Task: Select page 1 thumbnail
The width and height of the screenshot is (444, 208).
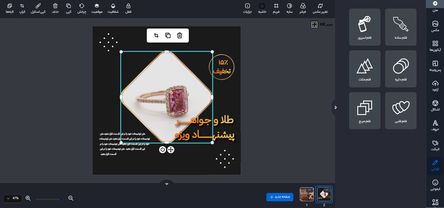Action: click(x=307, y=194)
